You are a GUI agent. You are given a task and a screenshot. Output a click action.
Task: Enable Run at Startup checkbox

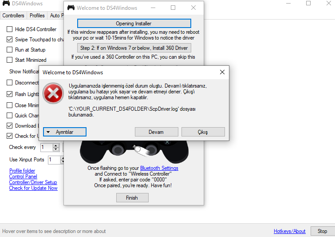tap(10, 50)
